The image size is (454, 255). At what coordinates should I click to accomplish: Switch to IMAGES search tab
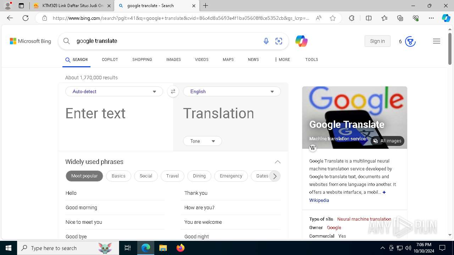173,59
